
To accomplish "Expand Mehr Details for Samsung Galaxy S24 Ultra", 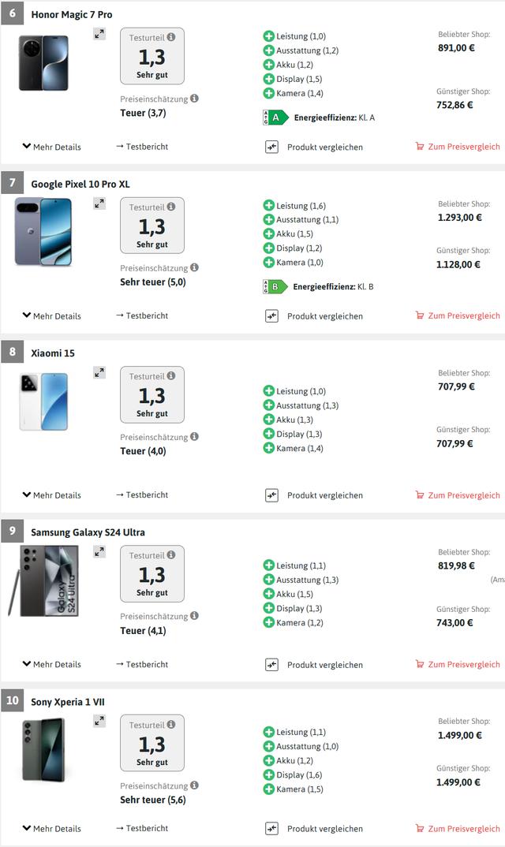I will point(52,665).
